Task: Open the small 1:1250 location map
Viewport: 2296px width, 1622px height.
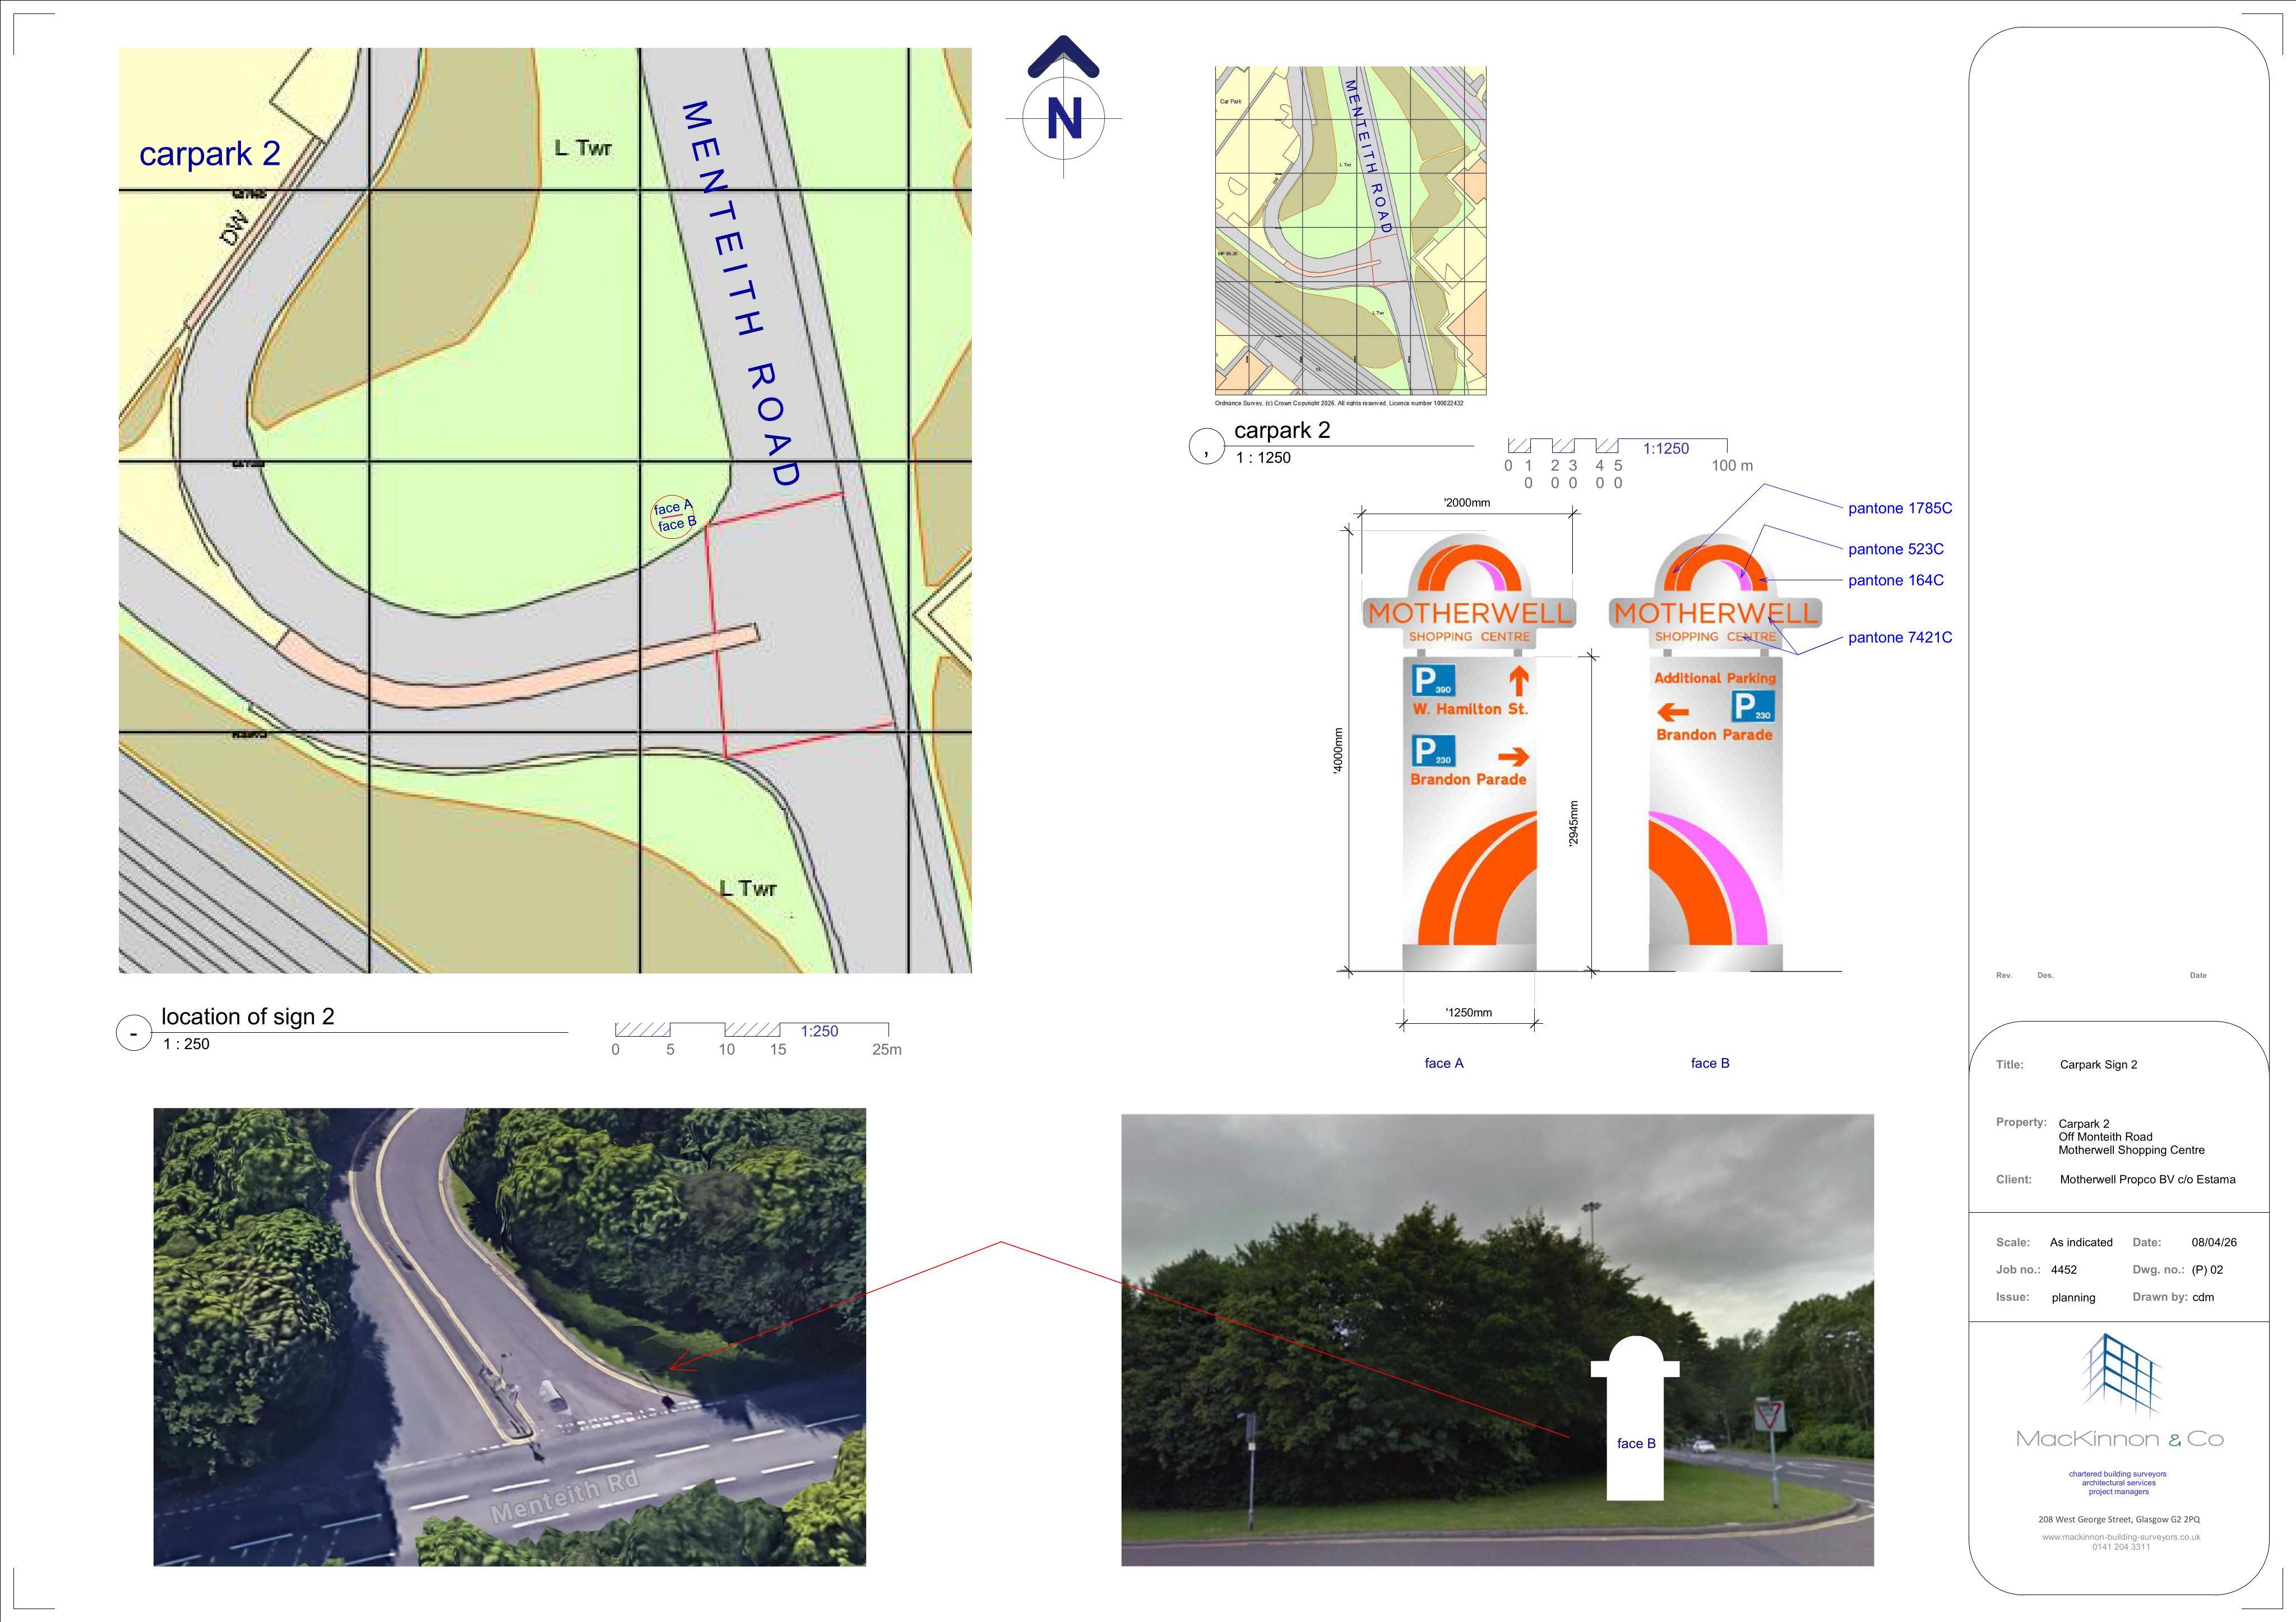Action: [x=1350, y=231]
